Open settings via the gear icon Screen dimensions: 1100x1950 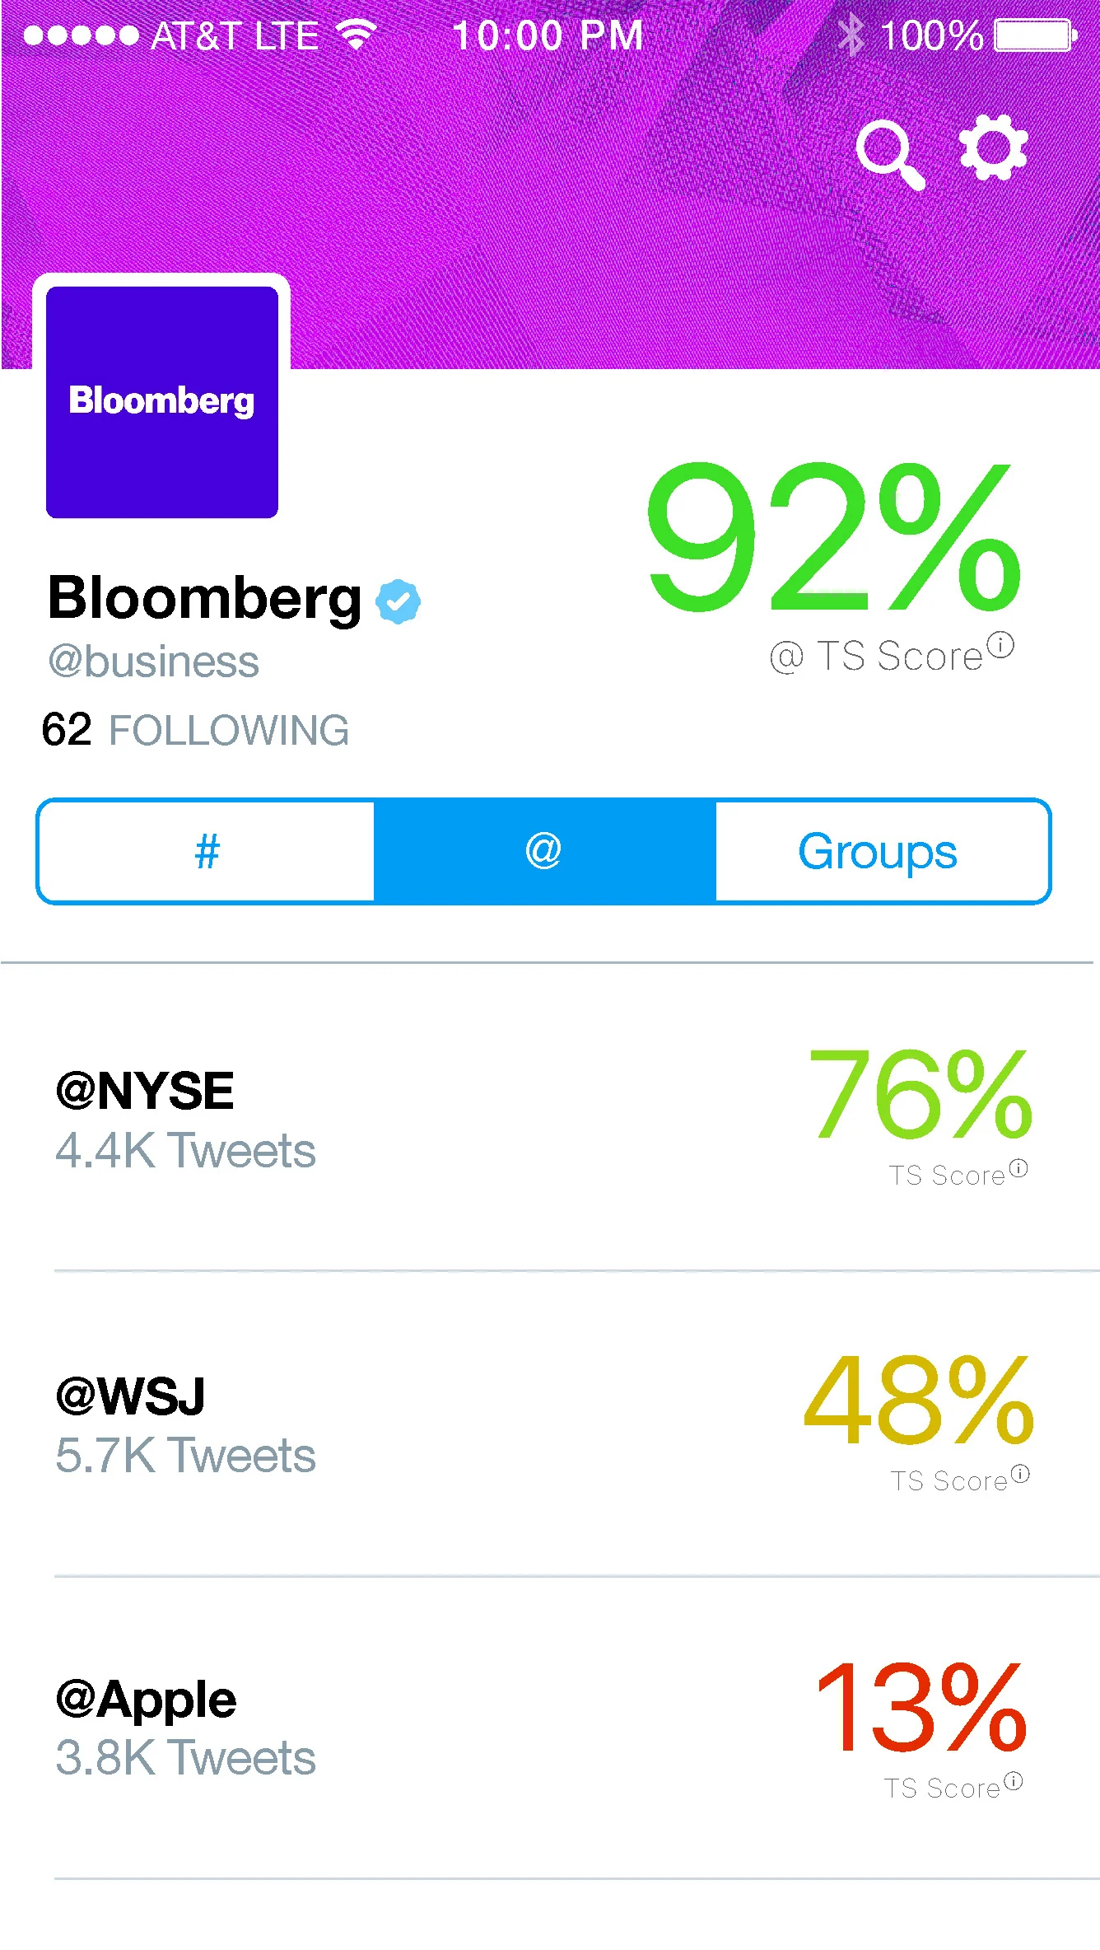click(x=994, y=148)
